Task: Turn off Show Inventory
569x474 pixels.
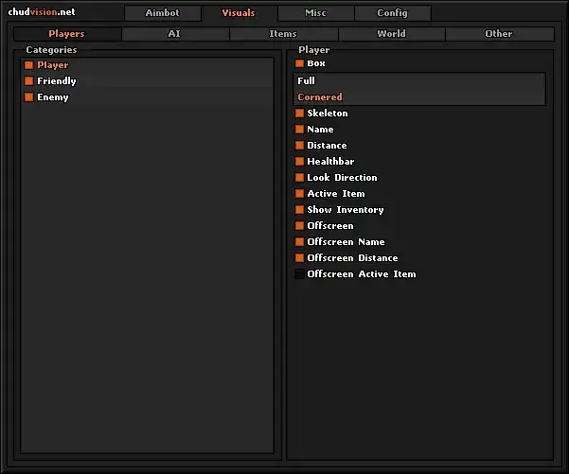Action: click(x=300, y=210)
